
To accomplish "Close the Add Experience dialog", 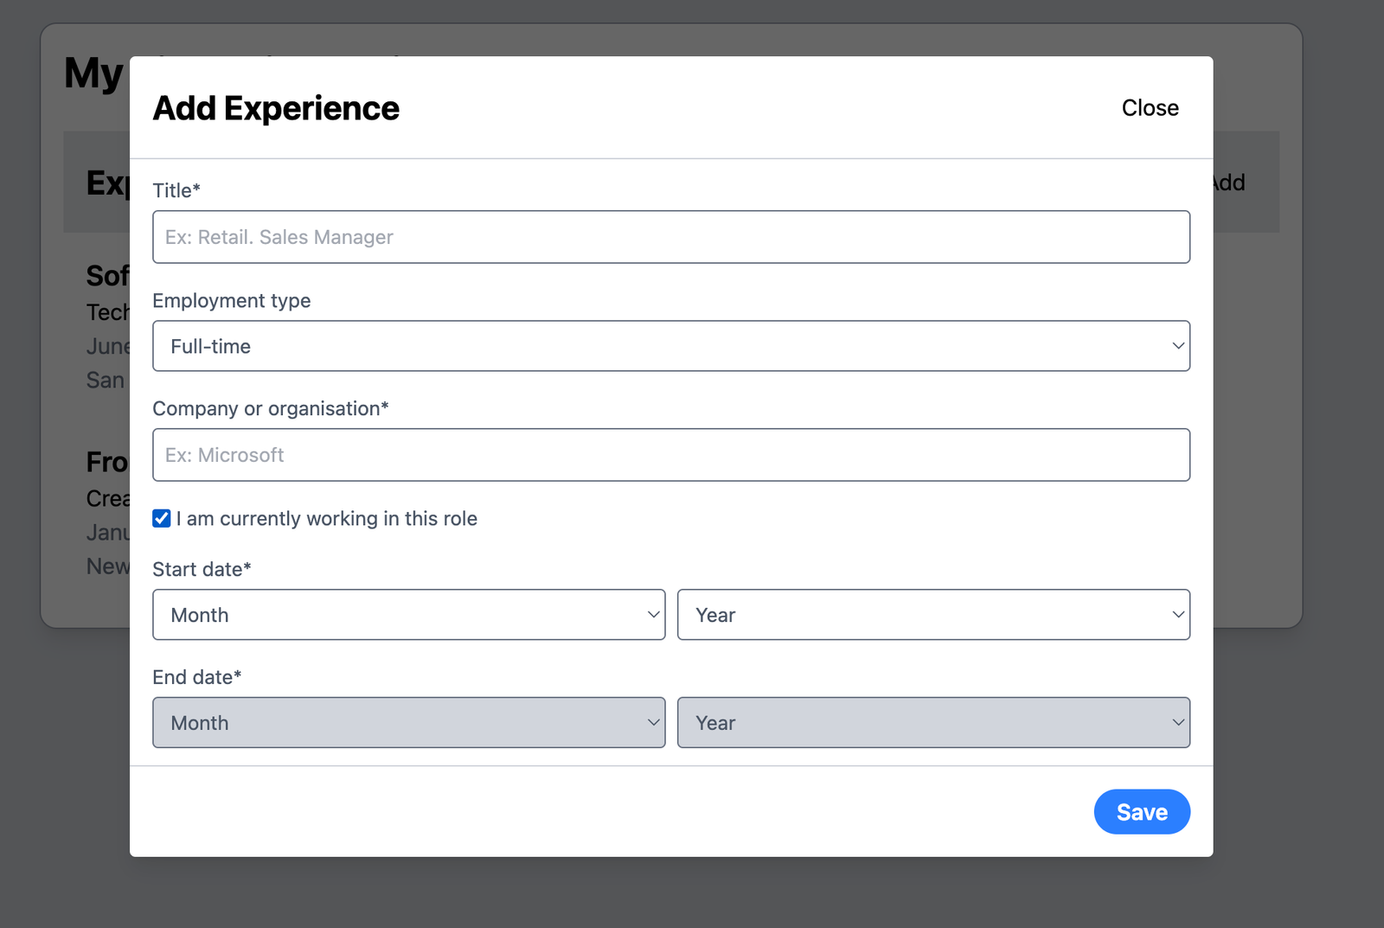I will tap(1150, 107).
